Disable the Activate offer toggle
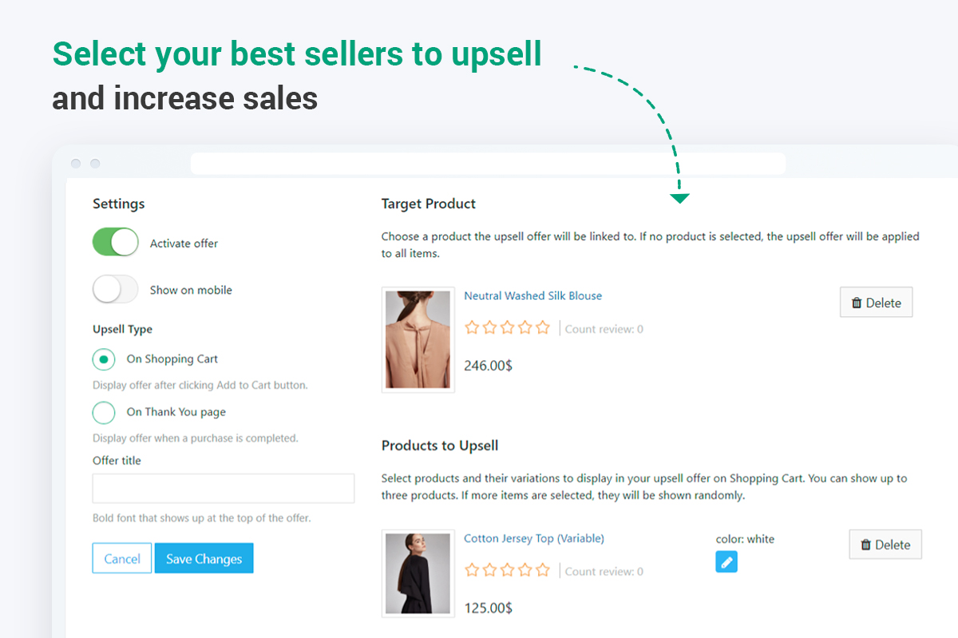The width and height of the screenshot is (958, 638). 116,243
